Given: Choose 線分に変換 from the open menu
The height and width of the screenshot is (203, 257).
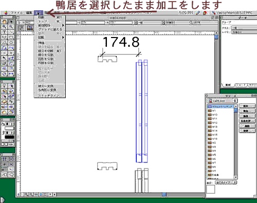Looking at the screenshot, I should (46, 86).
